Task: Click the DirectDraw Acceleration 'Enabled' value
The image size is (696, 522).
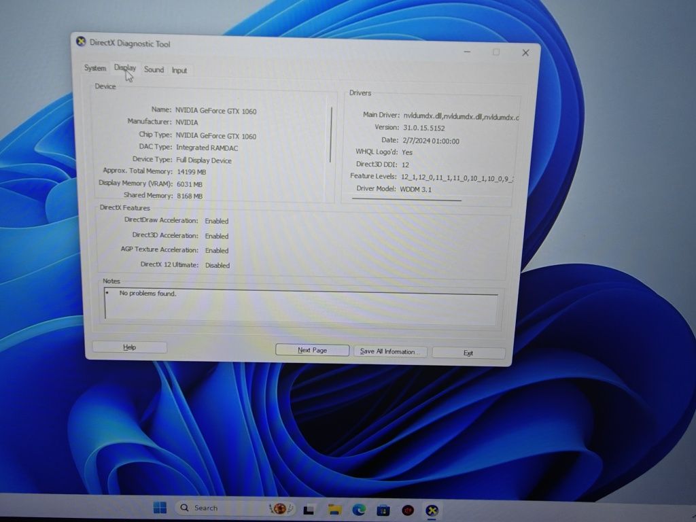Action: pos(217,221)
